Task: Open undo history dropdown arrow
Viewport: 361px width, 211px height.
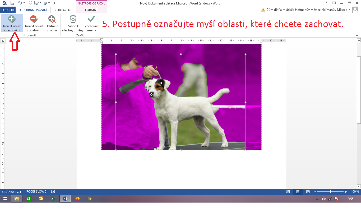Action: point(24,3)
